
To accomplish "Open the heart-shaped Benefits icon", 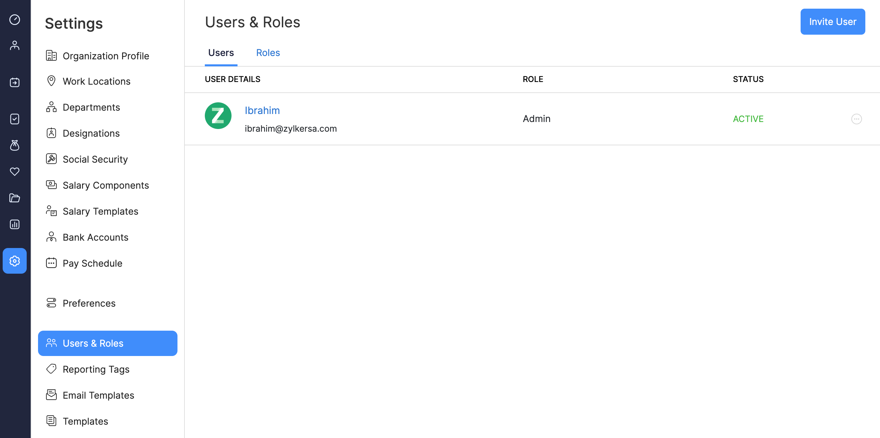I will pos(14,172).
